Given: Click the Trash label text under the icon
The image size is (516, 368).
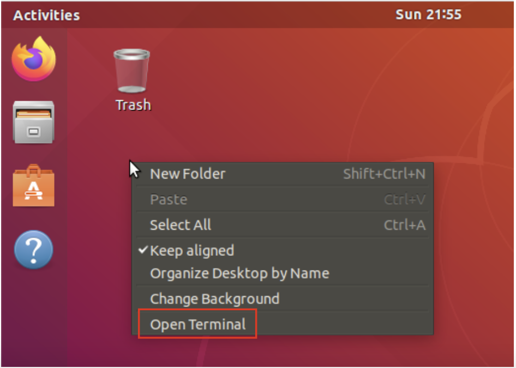Looking at the screenshot, I should pyautogui.click(x=133, y=105).
